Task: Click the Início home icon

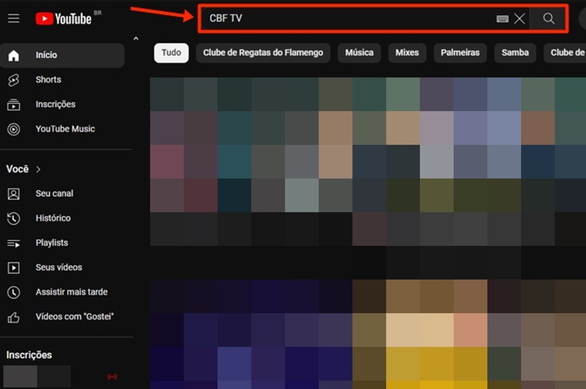Action: tap(14, 55)
